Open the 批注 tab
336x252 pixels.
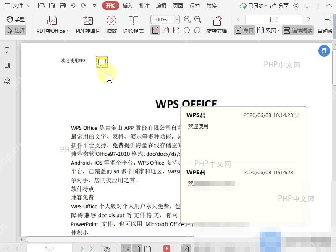pos(144,6)
